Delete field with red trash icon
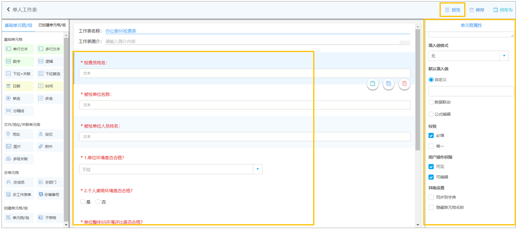This screenshot has height=230, width=517. click(405, 84)
